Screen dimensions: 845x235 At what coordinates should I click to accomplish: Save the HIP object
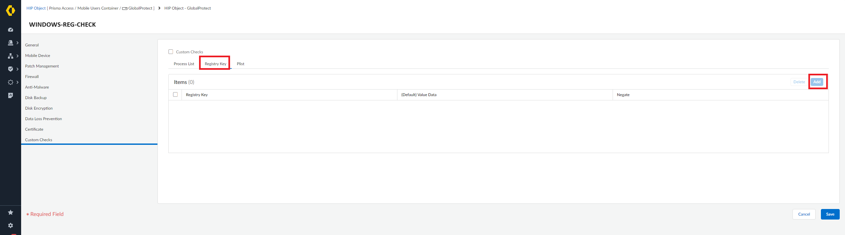(830, 214)
